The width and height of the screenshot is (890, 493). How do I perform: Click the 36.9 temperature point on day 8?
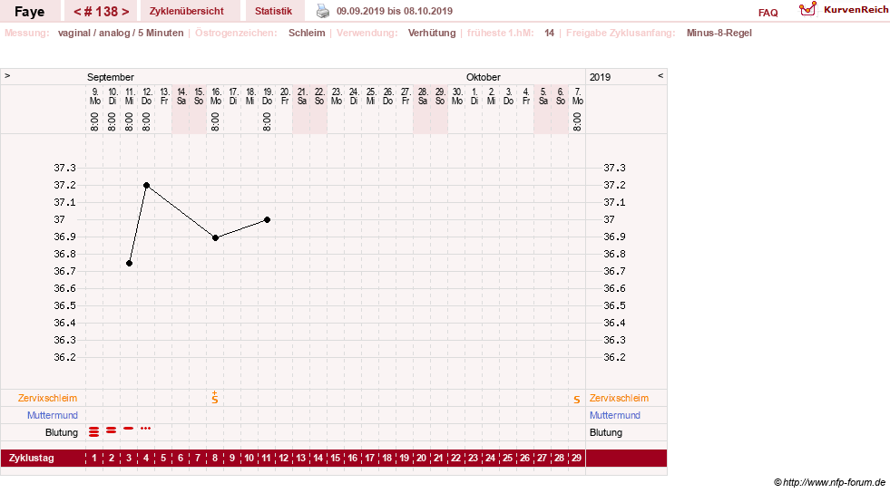[215, 238]
